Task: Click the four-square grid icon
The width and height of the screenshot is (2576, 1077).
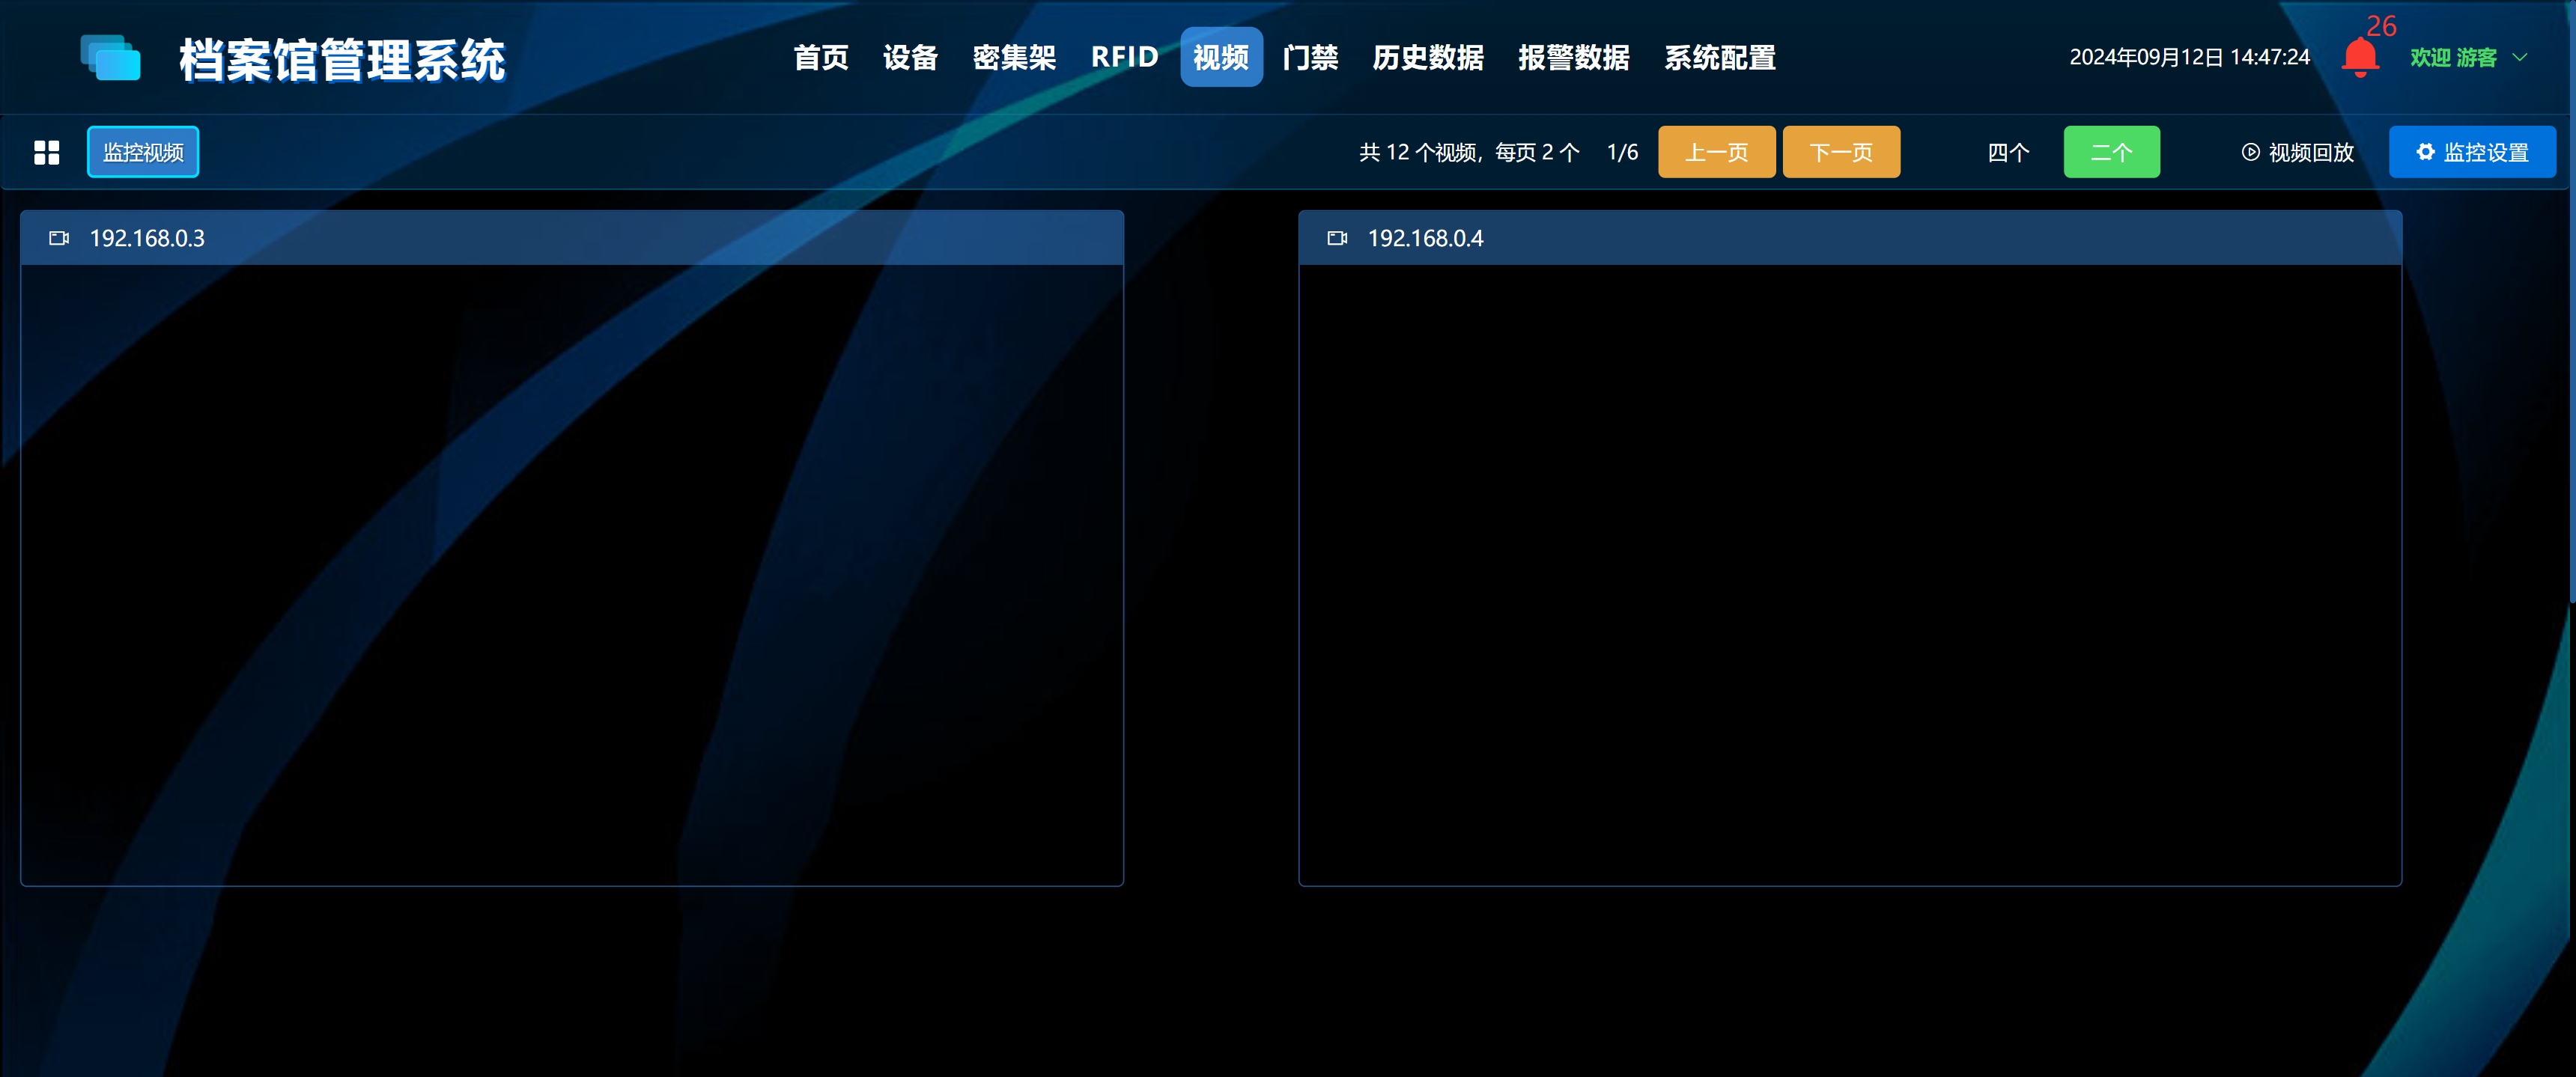Action: pyautogui.click(x=47, y=153)
